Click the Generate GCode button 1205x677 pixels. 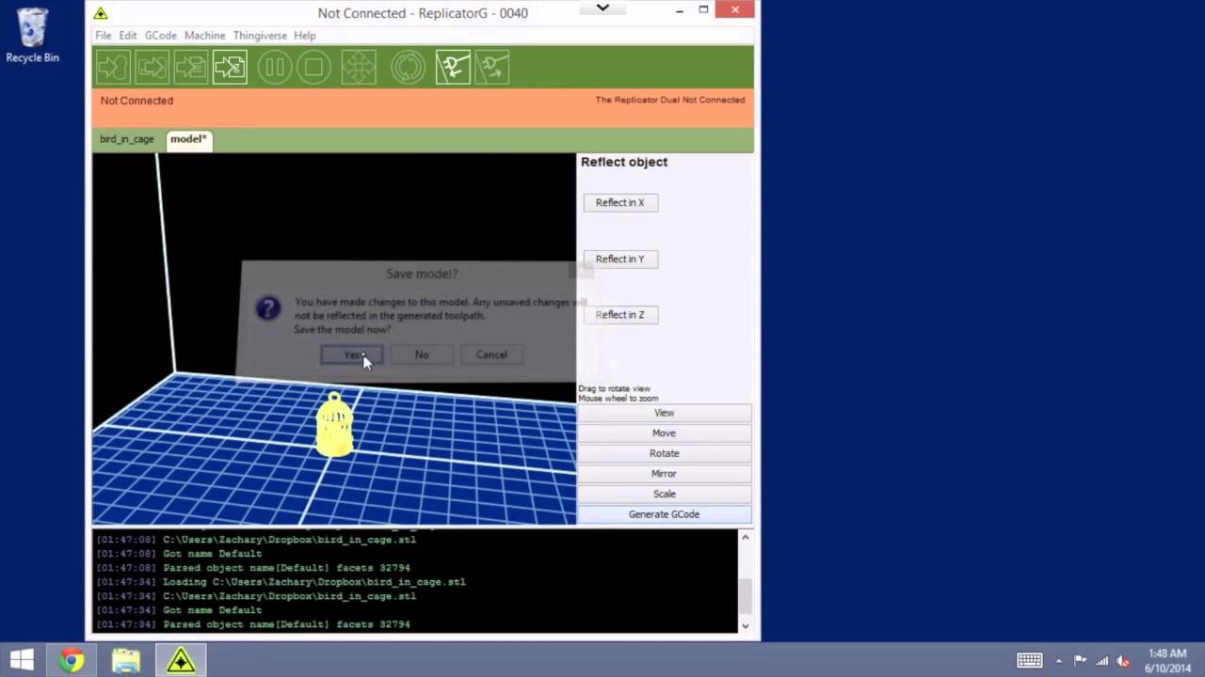pyautogui.click(x=665, y=514)
